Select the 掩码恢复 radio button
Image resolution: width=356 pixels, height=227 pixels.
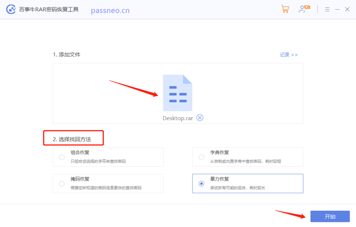point(62,183)
